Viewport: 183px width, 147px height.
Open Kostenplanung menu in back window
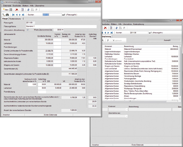[x=139, y=24]
